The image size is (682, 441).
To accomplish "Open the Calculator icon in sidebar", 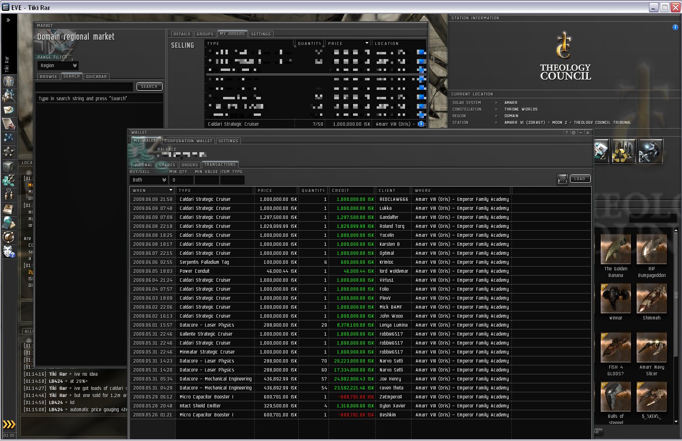I will coord(9,223).
